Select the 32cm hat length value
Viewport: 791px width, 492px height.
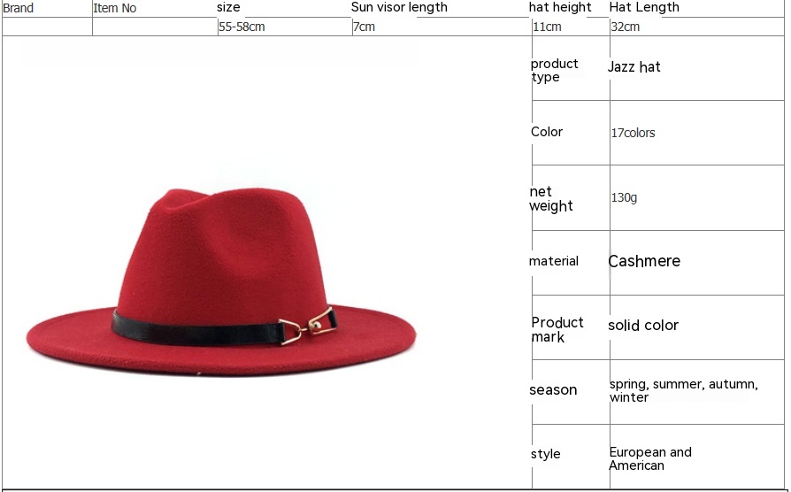(x=625, y=27)
